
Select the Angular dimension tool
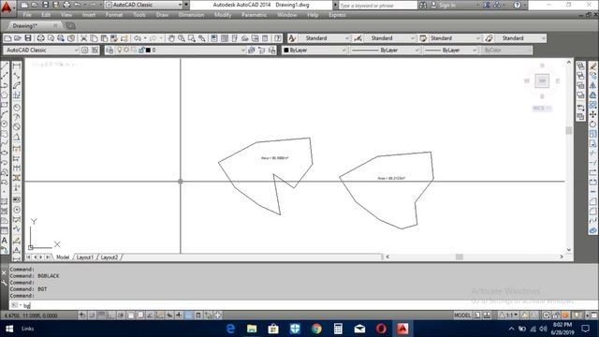coord(17,137)
